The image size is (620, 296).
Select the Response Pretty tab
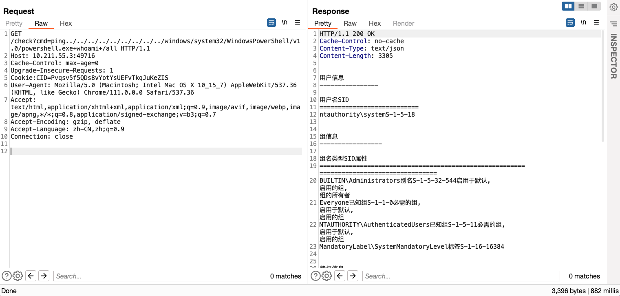(323, 23)
